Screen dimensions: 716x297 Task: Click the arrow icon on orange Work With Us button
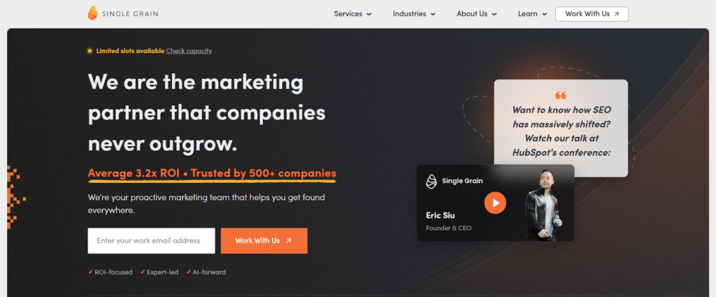click(x=289, y=241)
